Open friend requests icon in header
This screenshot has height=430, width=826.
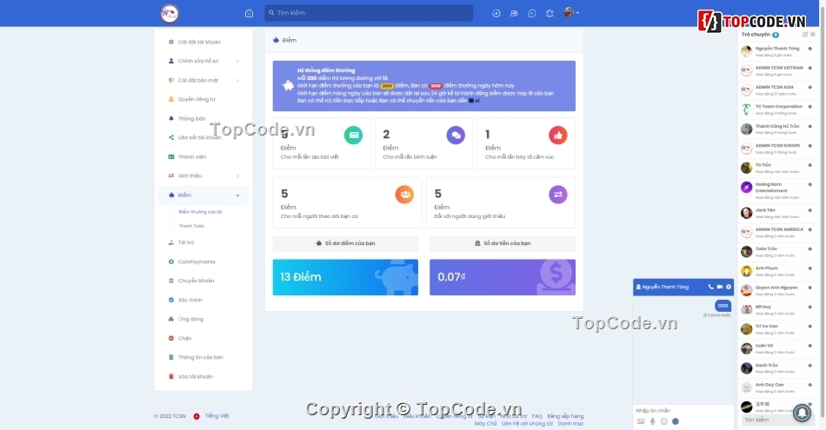point(514,13)
